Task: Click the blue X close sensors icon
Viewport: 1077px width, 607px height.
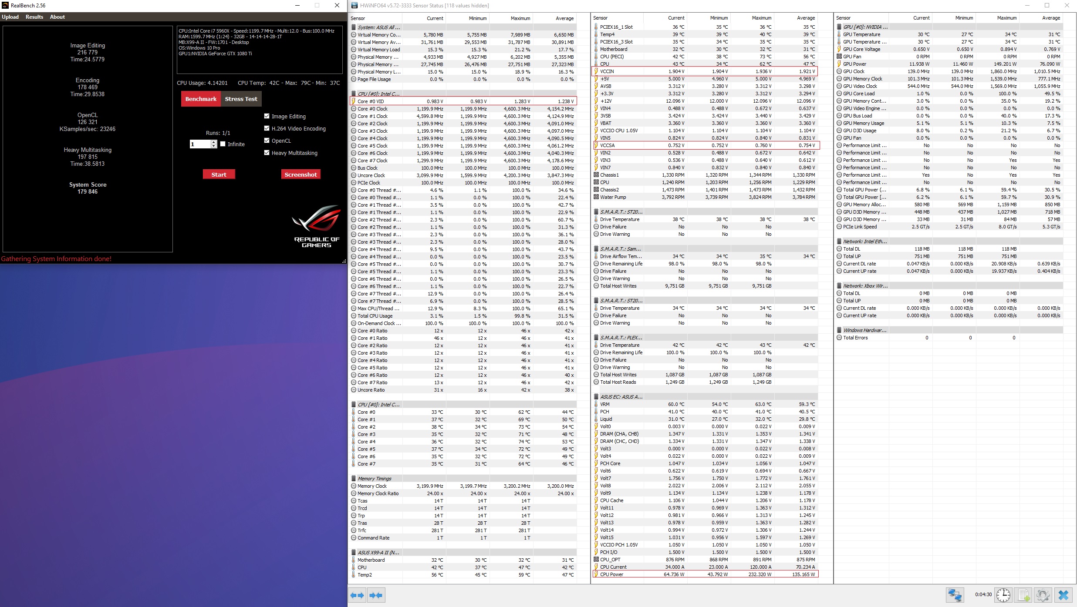Action: tap(1063, 595)
